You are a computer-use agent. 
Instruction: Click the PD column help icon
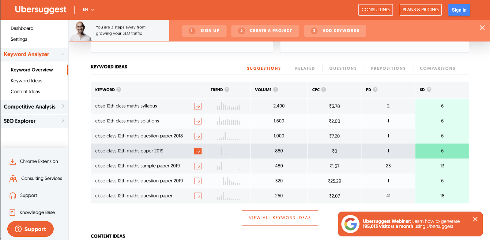point(375,90)
